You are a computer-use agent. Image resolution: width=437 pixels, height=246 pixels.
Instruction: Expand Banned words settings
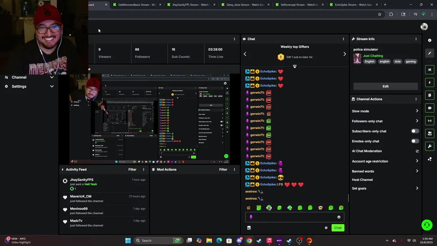click(417, 171)
